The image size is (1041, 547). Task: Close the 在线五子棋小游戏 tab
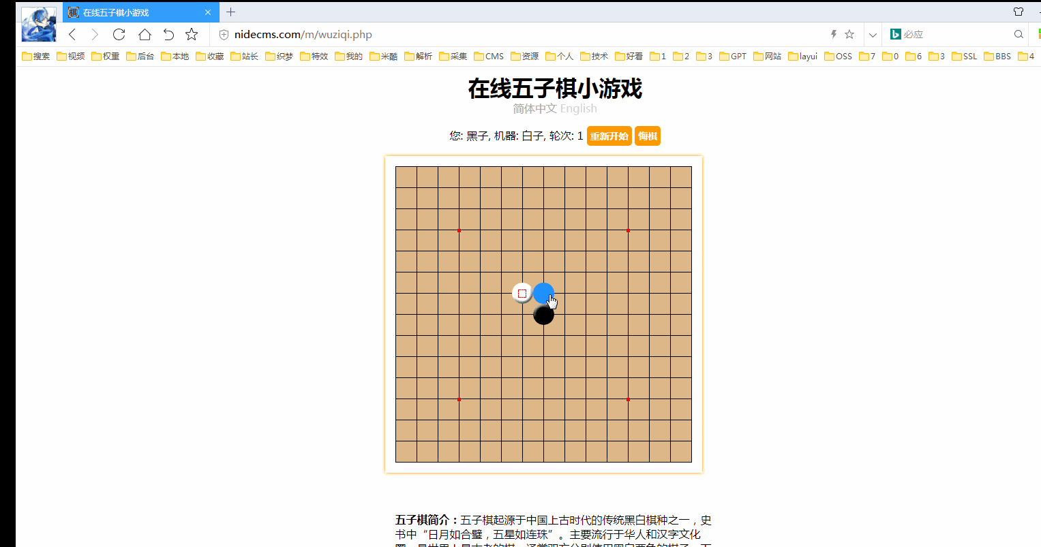tap(208, 12)
